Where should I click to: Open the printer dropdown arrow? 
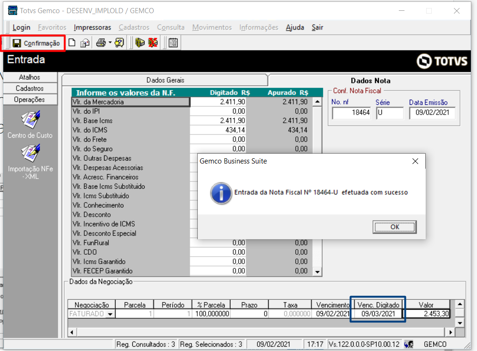[110, 43]
